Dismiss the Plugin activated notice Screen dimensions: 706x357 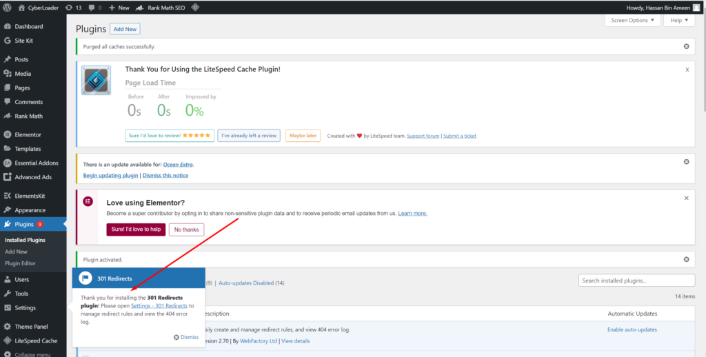tap(686, 259)
